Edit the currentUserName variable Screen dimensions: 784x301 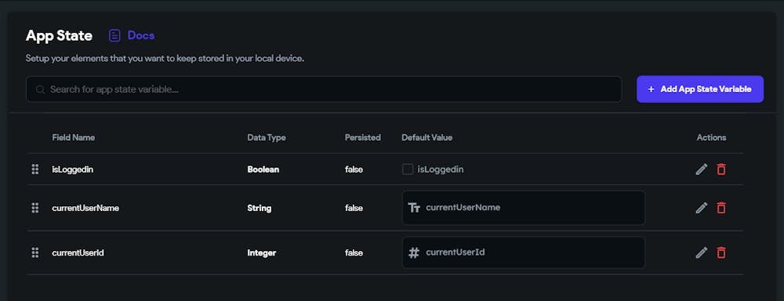(702, 208)
